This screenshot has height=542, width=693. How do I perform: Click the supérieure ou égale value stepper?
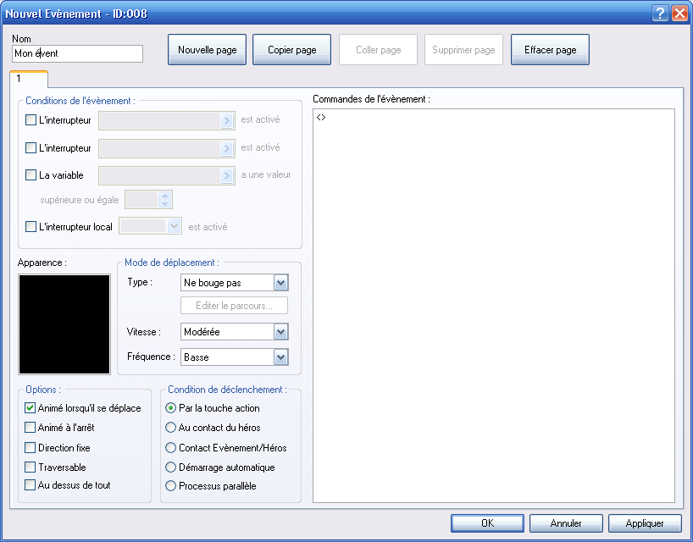point(164,200)
